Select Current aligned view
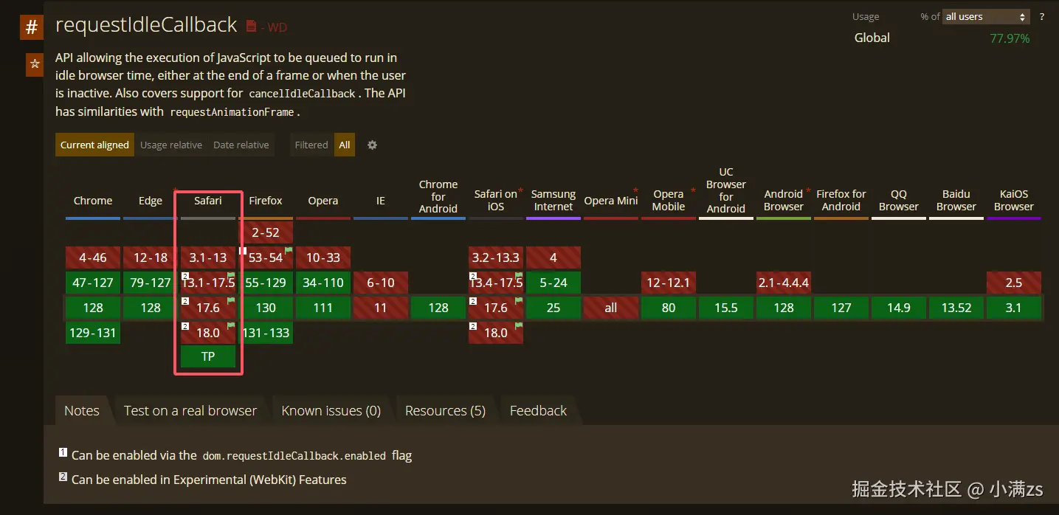 [x=94, y=145]
